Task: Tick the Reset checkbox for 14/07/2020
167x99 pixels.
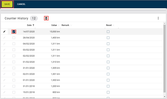Action: [108, 32]
